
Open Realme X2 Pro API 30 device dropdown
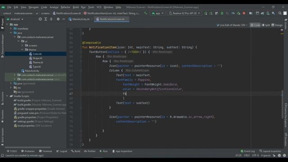(184, 13)
